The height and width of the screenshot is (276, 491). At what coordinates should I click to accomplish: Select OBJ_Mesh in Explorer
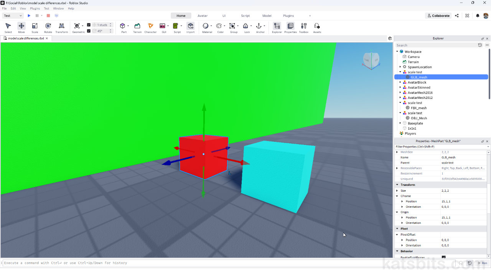(x=419, y=118)
